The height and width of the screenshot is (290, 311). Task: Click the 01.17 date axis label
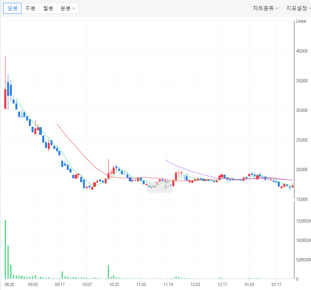[x=276, y=285]
